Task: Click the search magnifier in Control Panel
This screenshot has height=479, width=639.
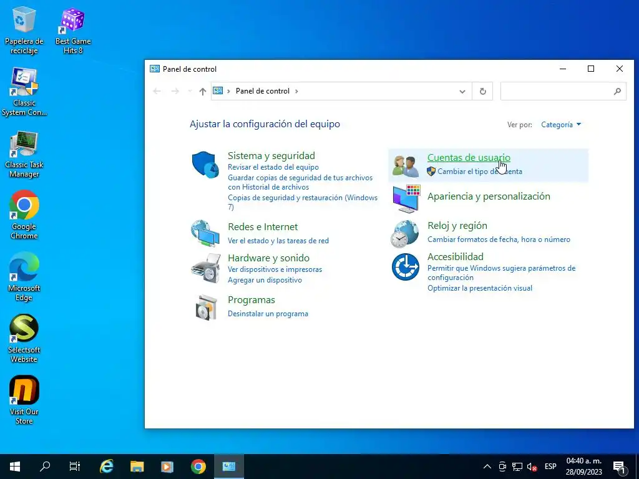Action: [617, 91]
